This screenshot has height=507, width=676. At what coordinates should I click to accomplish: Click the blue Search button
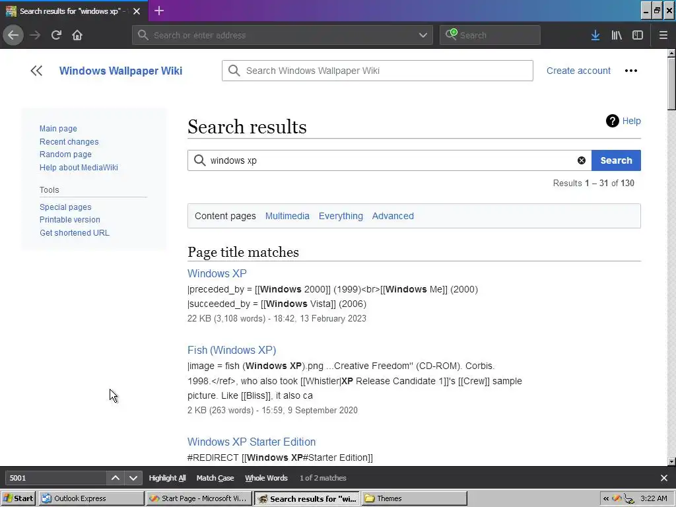point(616,160)
